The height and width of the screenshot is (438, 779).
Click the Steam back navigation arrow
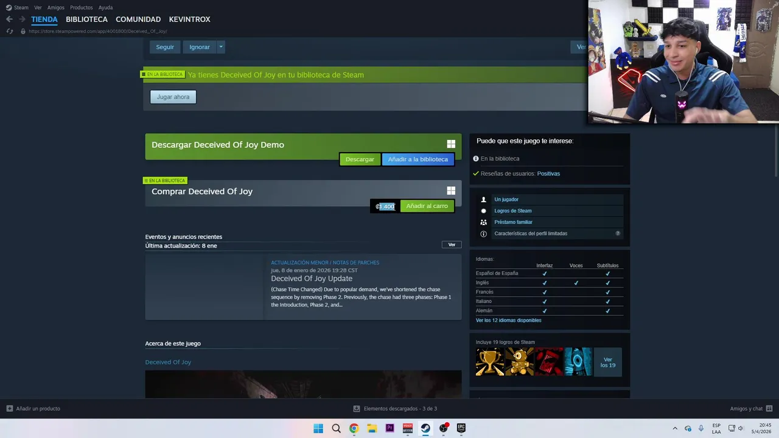click(9, 19)
